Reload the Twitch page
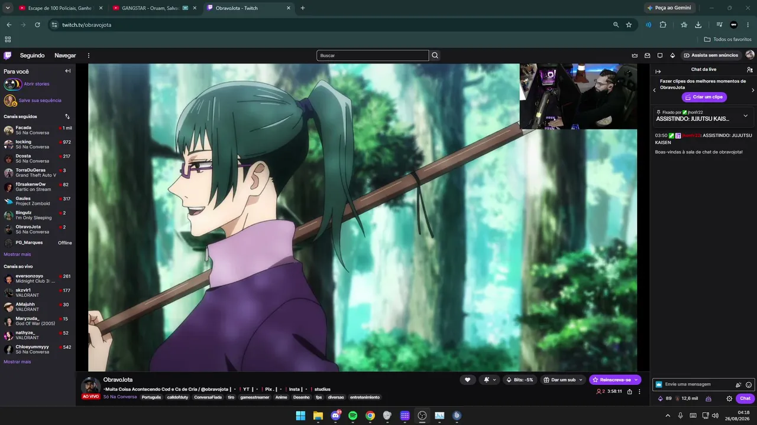 [37, 25]
